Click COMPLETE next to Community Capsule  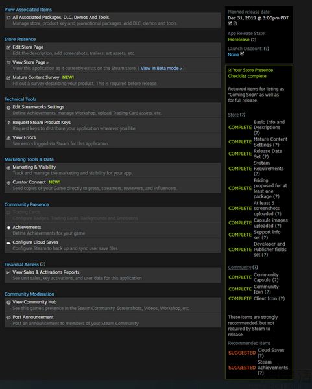pyautogui.click(x=240, y=277)
